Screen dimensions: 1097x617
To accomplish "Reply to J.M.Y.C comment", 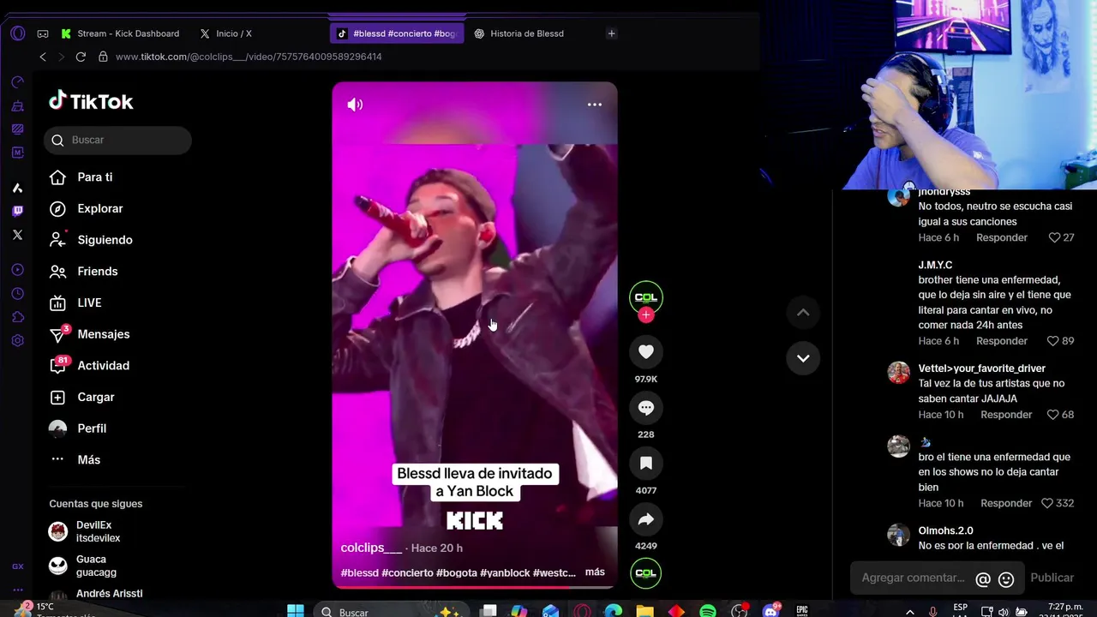I will click(1001, 341).
